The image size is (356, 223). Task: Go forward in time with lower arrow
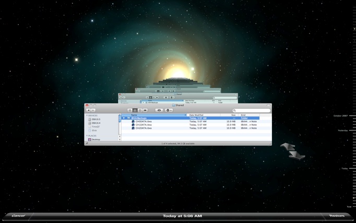pyautogui.click(x=296, y=156)
